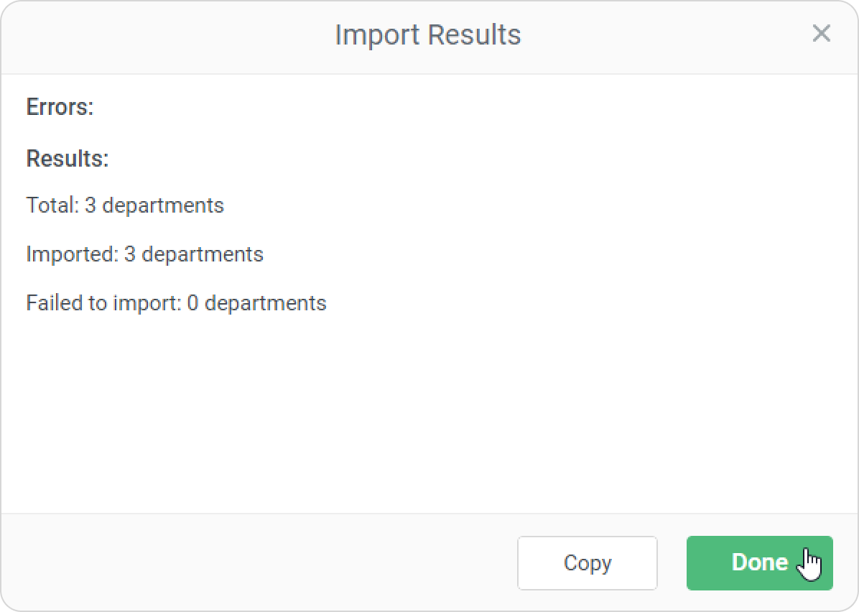The height and width of the screenshot is (612, 859).
Task: Click the word departments in Total line
Action: (x=163, y=205)
